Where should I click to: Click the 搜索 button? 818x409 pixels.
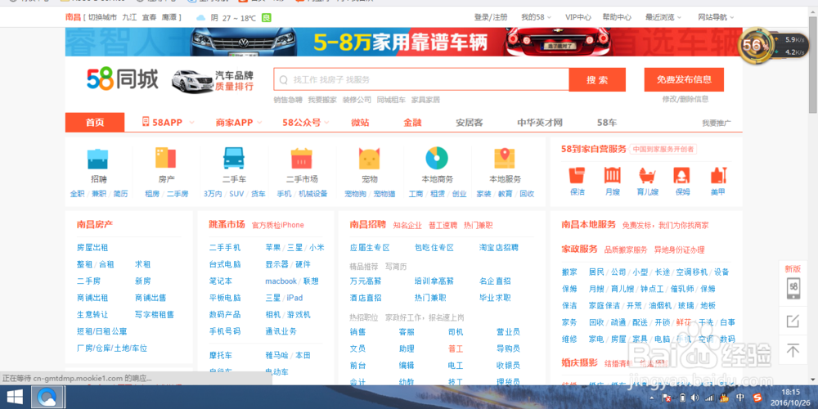pos(597,80)
